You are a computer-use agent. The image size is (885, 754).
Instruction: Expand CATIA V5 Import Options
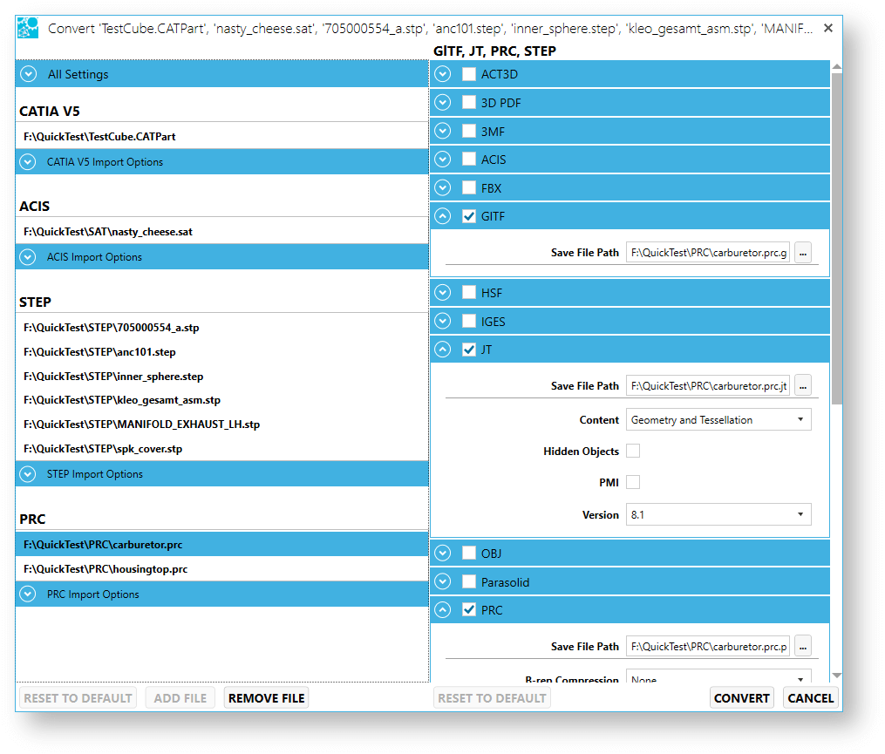(29, 162)
